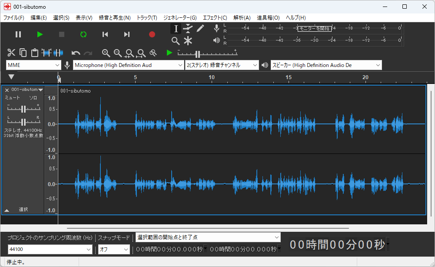Click Play-at-speed green arrow
The image size is (435, 267).
[x=169, y=53]
